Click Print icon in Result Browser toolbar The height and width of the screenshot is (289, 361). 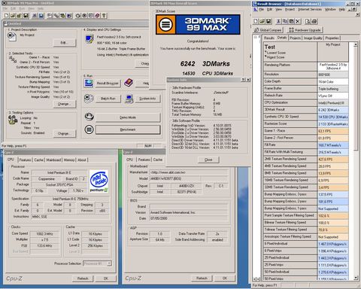click(314, 21)
